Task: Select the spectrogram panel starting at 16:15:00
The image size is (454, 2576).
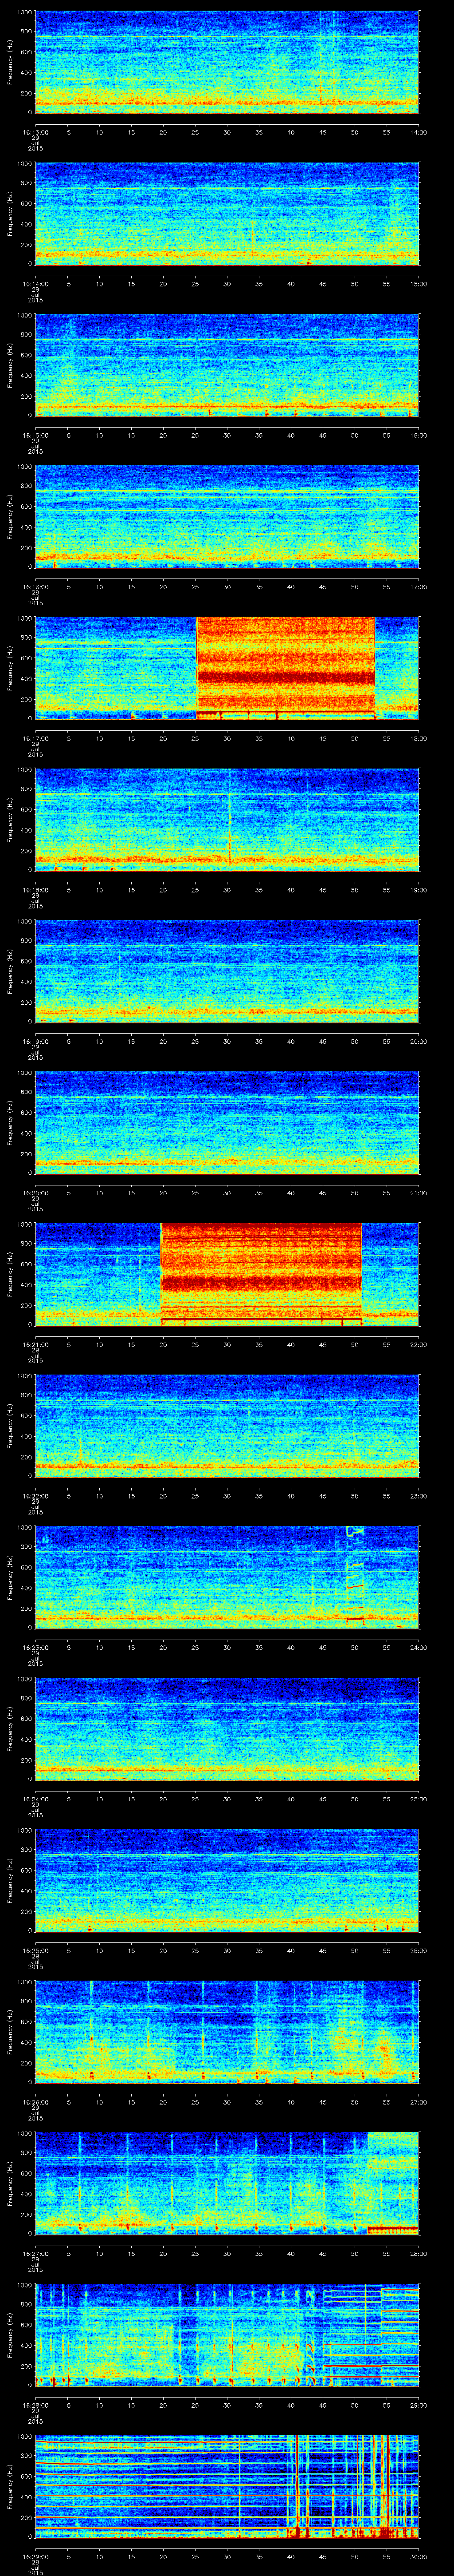Action: point(227,364)
